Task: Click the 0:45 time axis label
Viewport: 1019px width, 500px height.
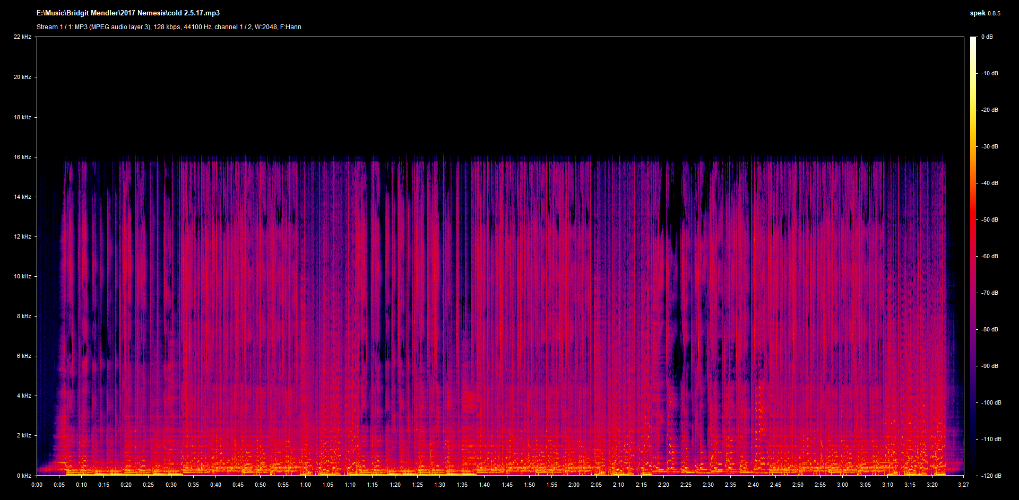Action: tap(238, 485)
